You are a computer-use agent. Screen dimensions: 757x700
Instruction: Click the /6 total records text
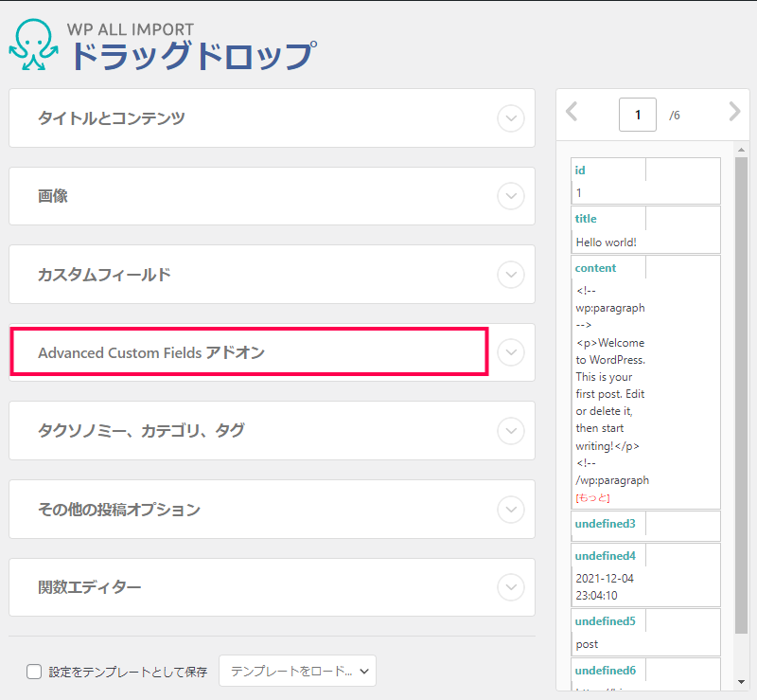click(675, 115)
